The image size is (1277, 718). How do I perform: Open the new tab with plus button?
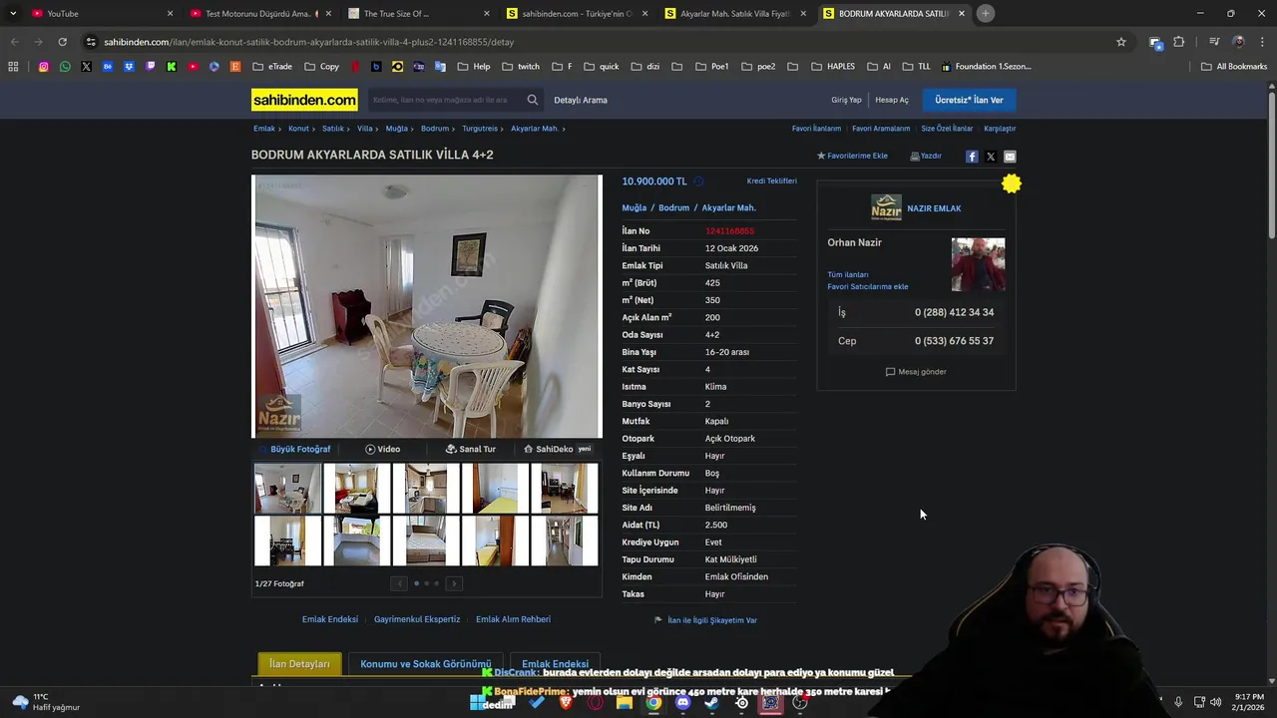click(985, 13)
